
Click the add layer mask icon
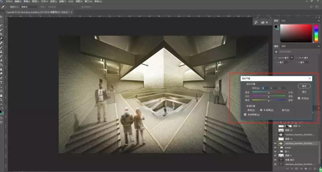(x=297, y=169)
